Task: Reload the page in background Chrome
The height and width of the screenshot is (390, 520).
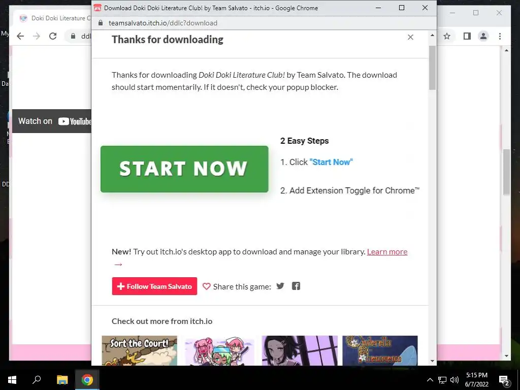Action: click(53, 36)
